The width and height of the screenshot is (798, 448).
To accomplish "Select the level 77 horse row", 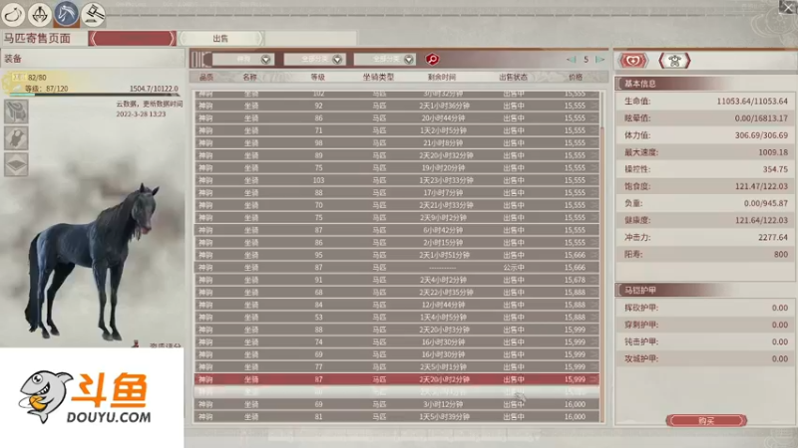I will (396, 366).
